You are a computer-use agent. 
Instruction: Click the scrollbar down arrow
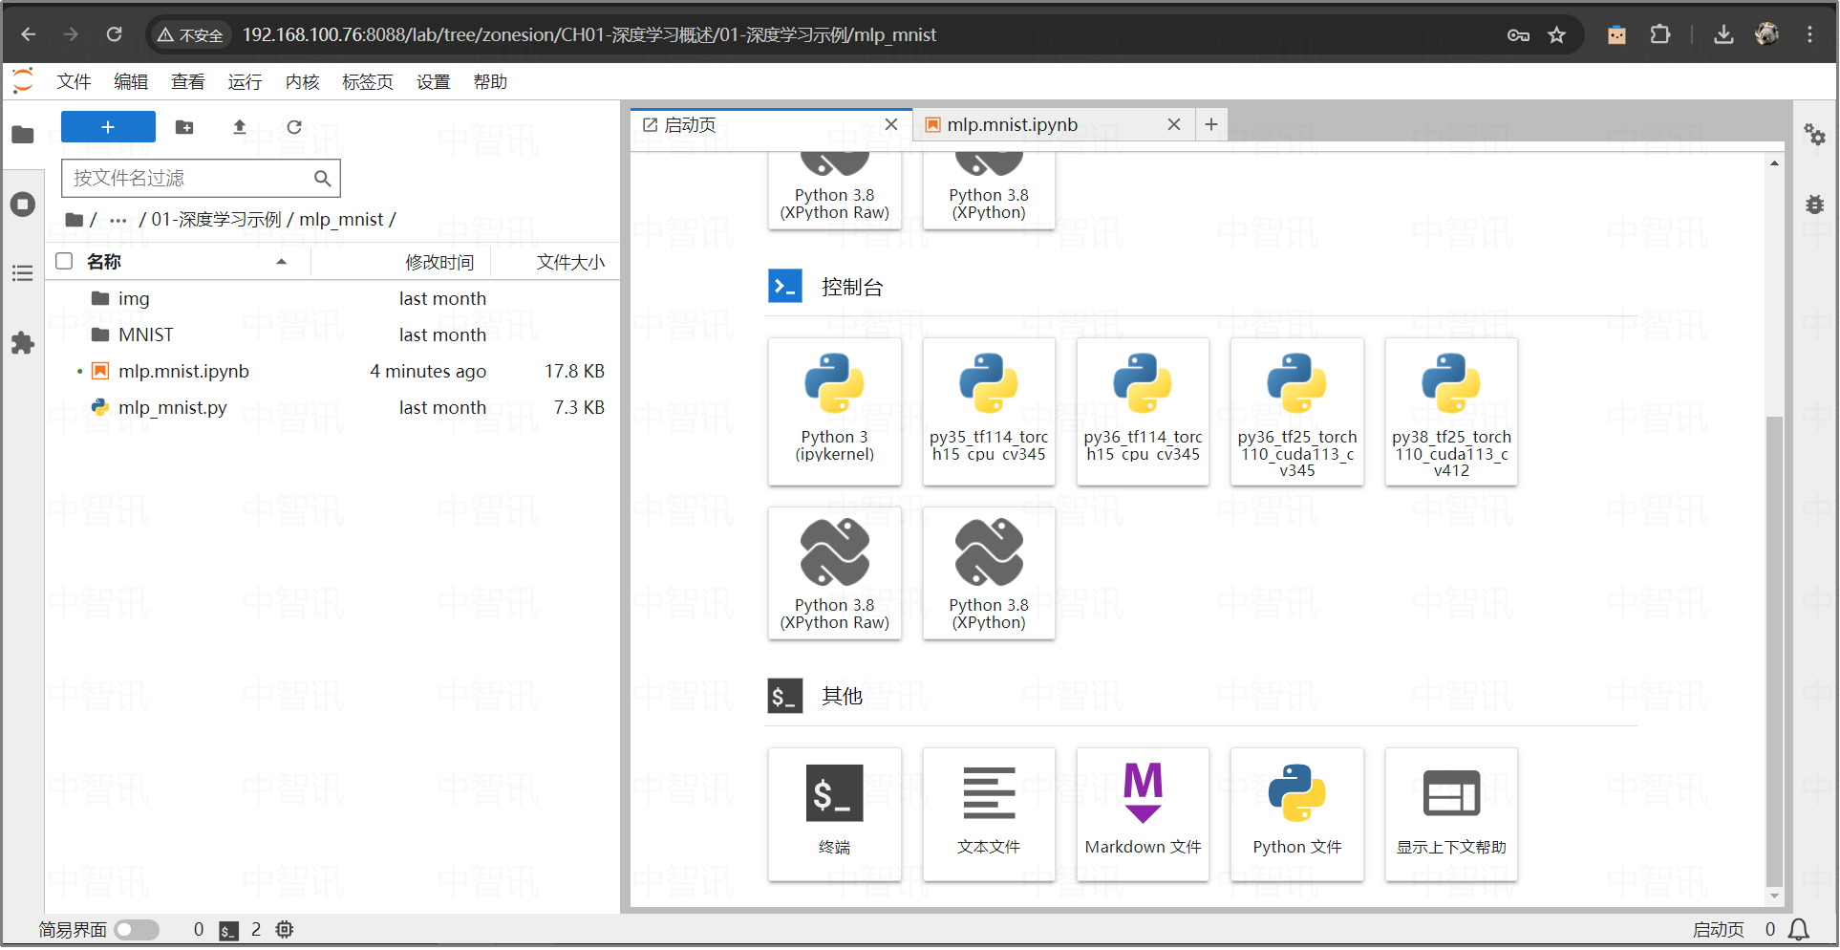click(x=1774, y=896)
